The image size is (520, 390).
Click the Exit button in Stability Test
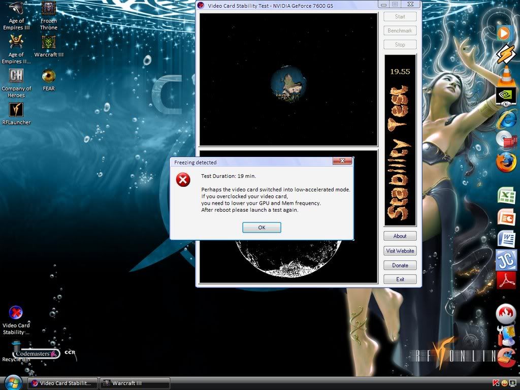pos(400,279)
